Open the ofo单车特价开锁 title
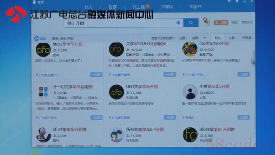This screenshot has width=275, height=155. (214, 44)
